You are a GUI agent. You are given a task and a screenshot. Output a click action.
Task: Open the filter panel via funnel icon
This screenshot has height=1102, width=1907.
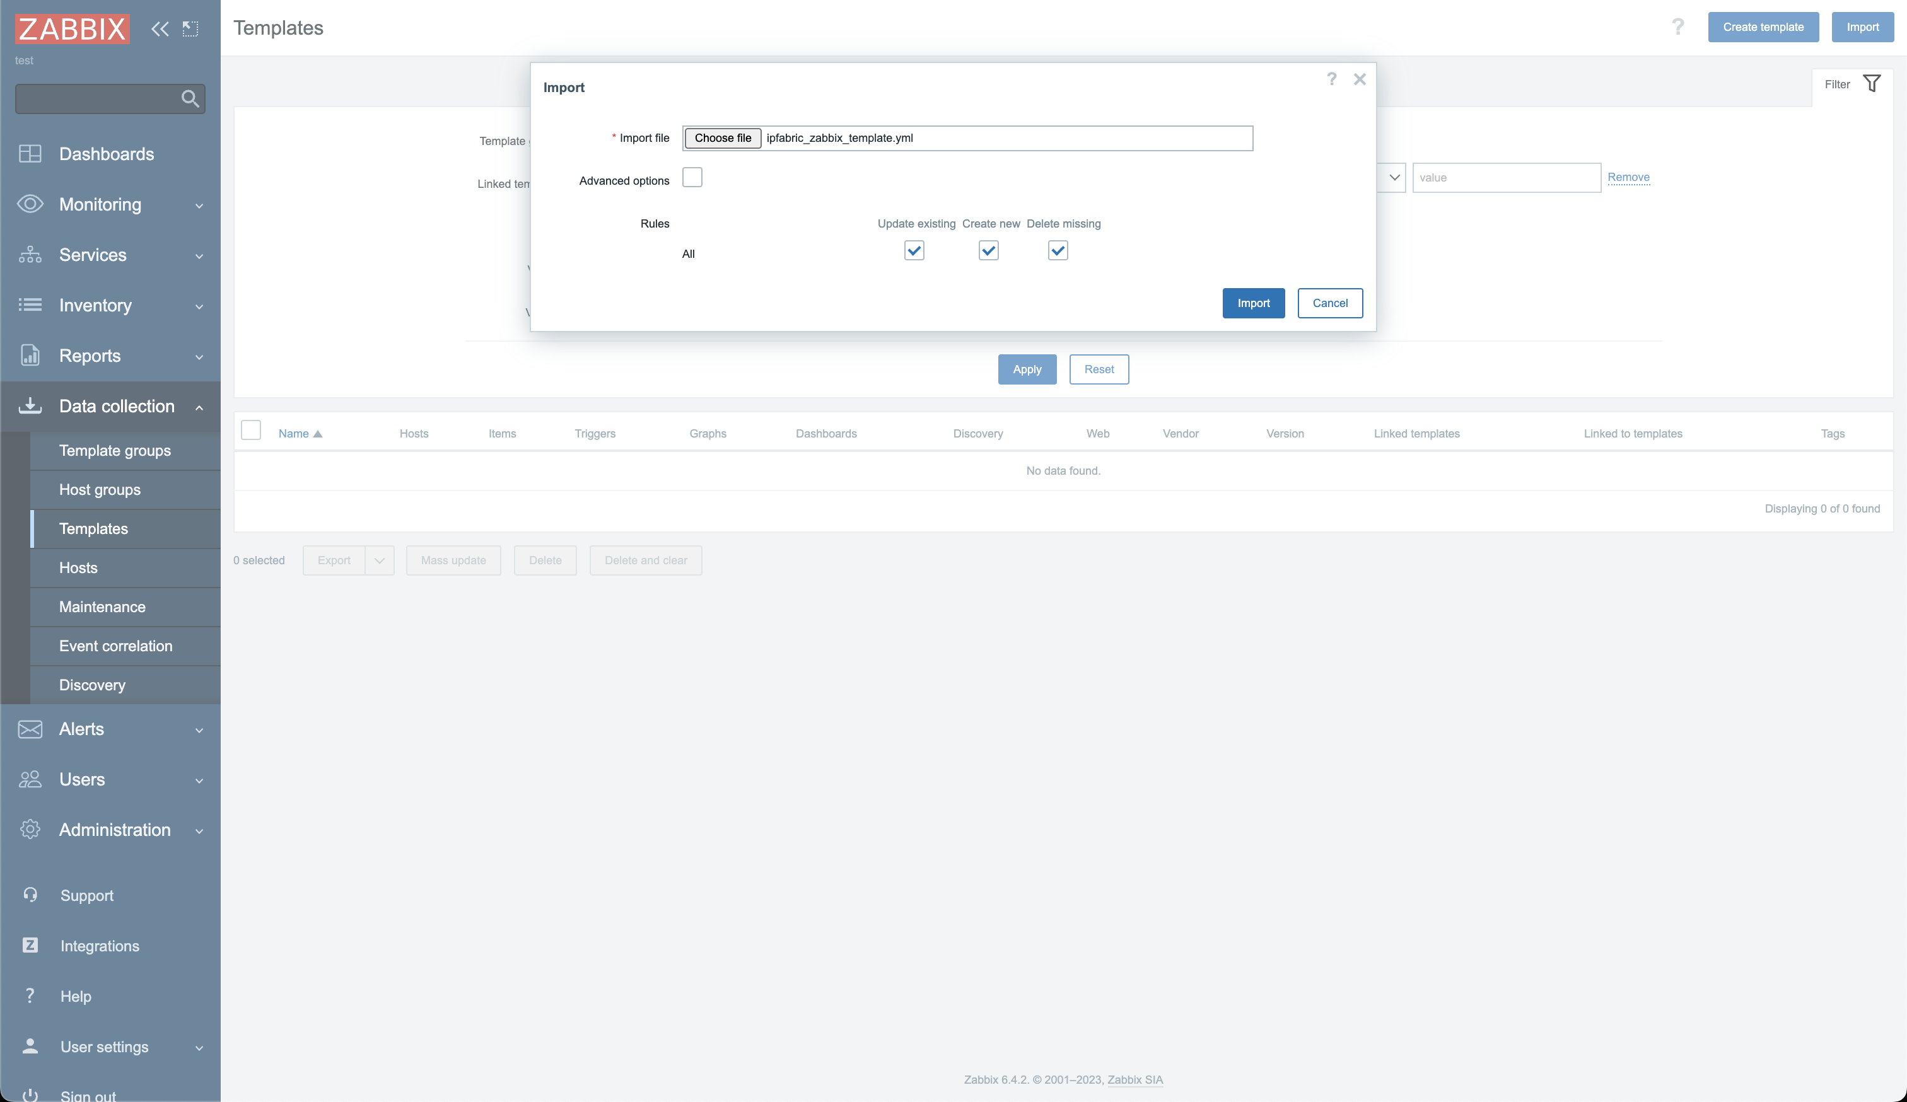[1872, 83]
